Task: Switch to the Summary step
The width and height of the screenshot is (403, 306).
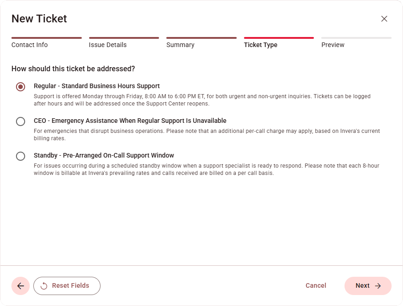Action: (x=180, y=45)
